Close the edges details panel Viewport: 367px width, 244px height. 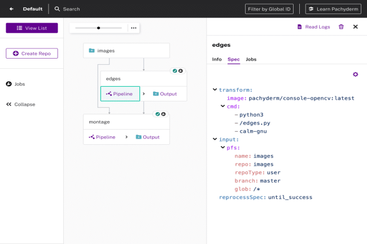tap(356, 26)
